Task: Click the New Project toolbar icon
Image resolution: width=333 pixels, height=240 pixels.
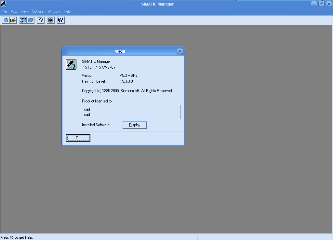Action: click(x=6, y=20)
